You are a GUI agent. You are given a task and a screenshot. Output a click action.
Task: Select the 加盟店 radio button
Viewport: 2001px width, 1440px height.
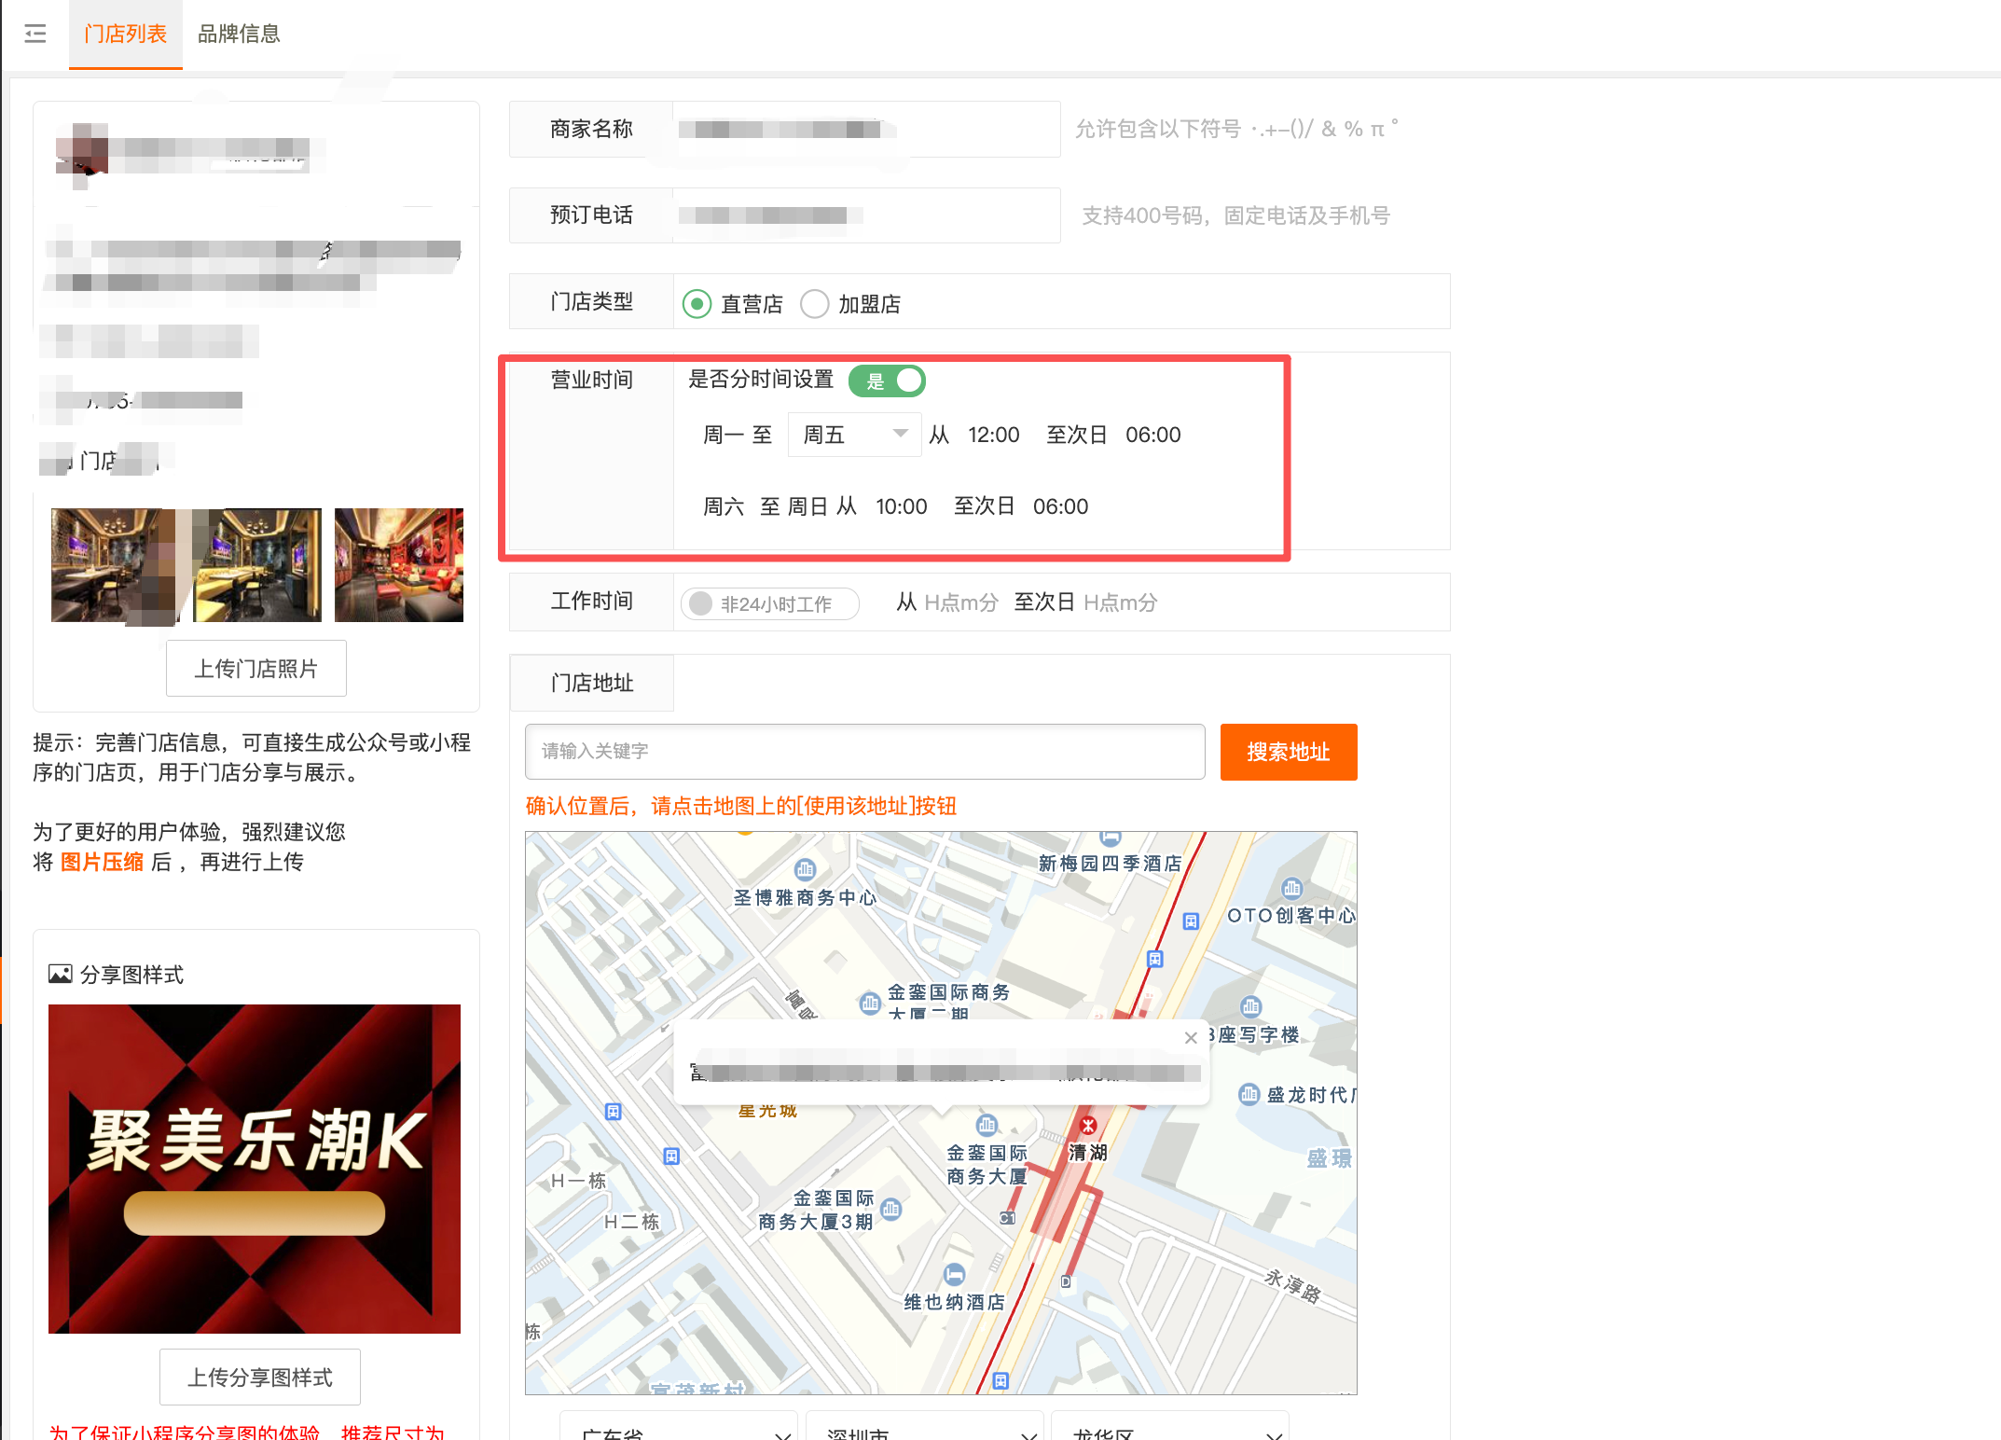[x=815, y=303]
